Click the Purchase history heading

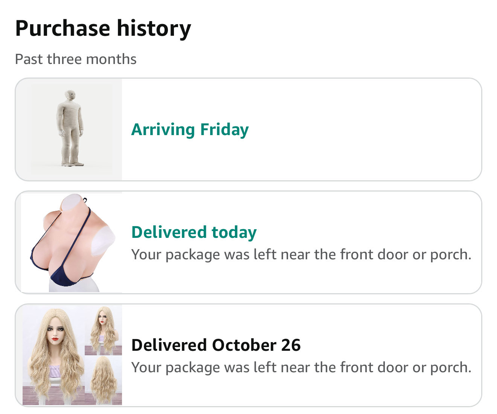103,29
